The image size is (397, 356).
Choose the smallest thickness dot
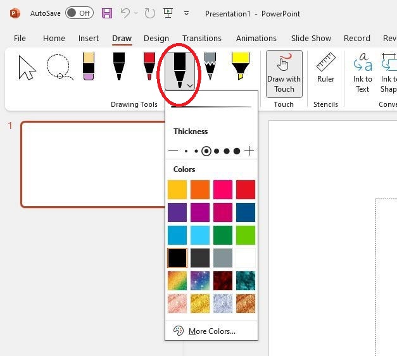[186, 151]
